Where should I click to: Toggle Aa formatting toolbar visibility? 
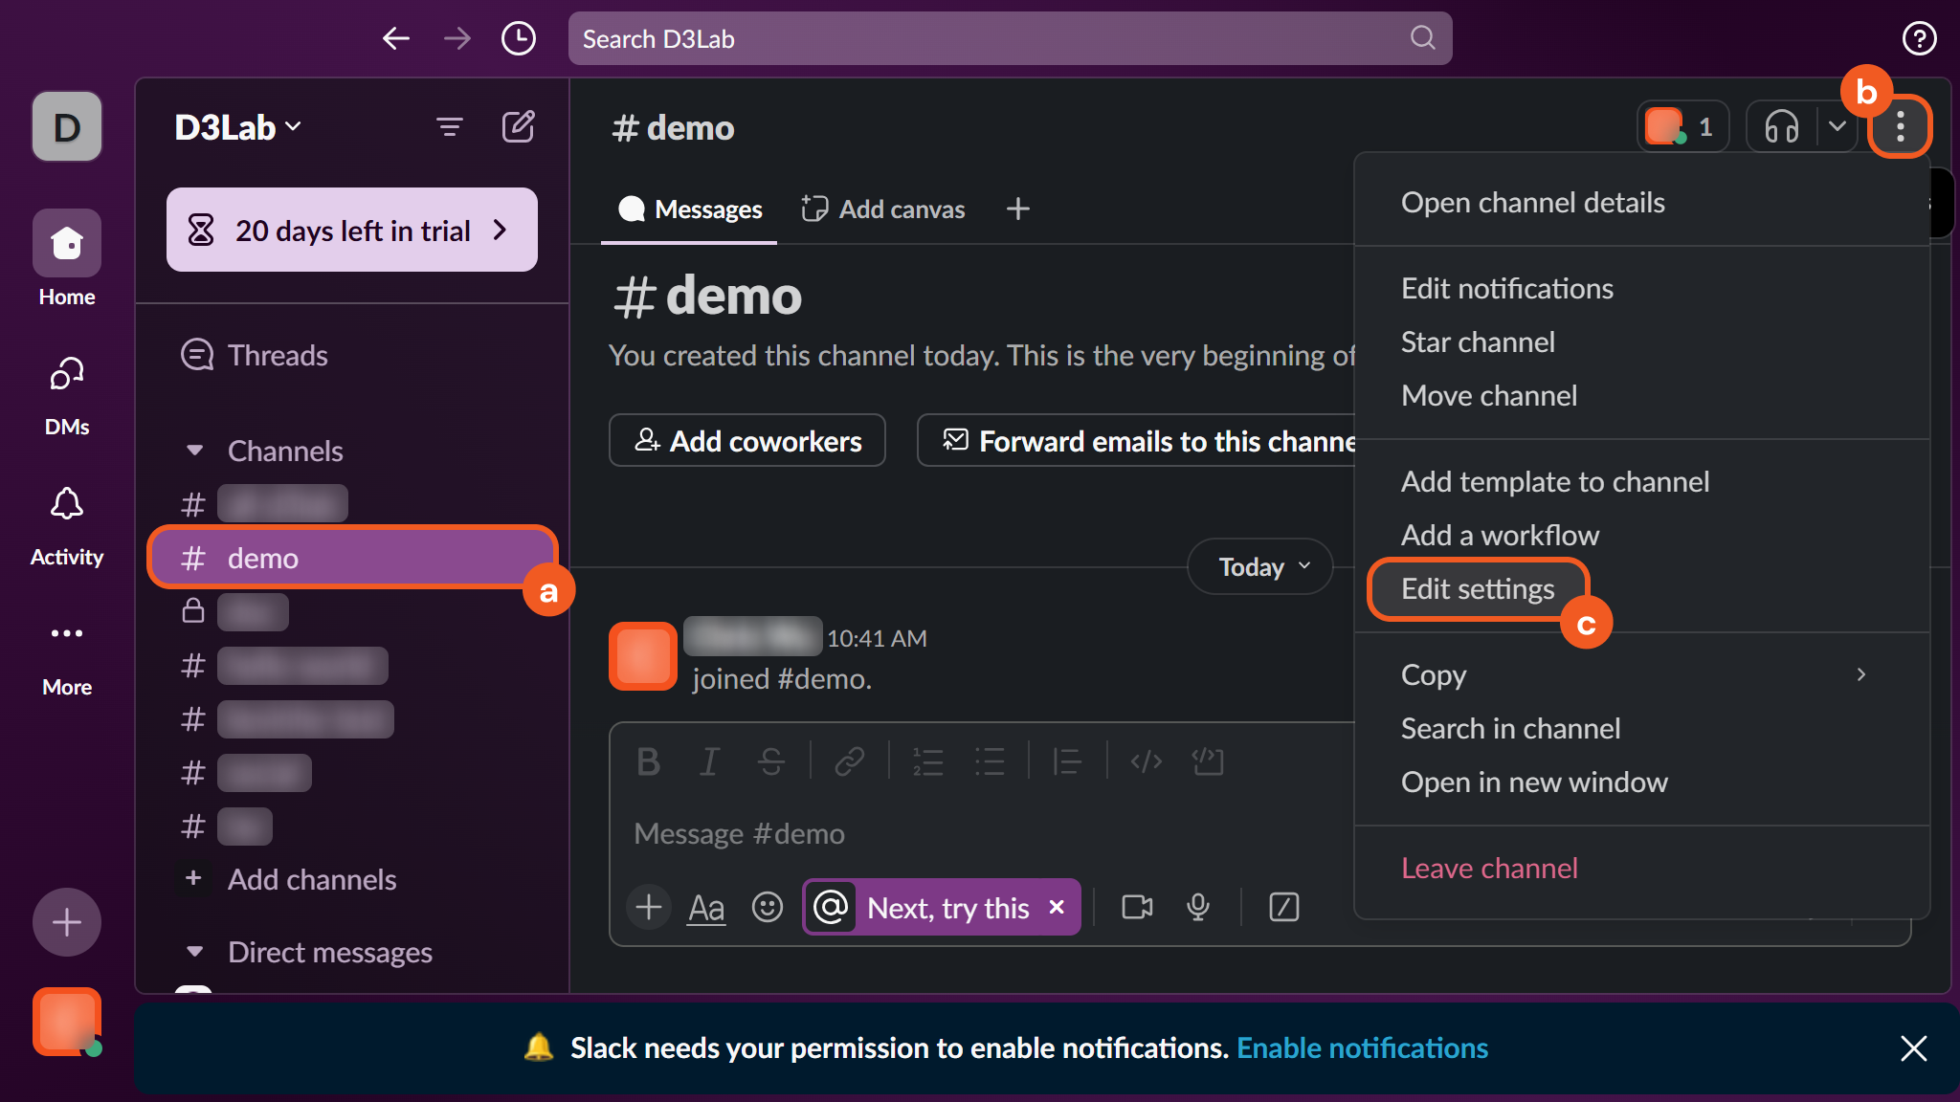(706, 907)
